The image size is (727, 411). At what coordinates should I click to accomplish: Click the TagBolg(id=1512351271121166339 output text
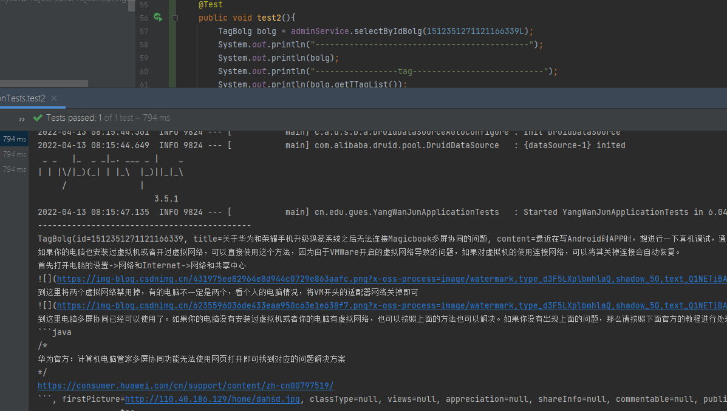tap(111, 239)
